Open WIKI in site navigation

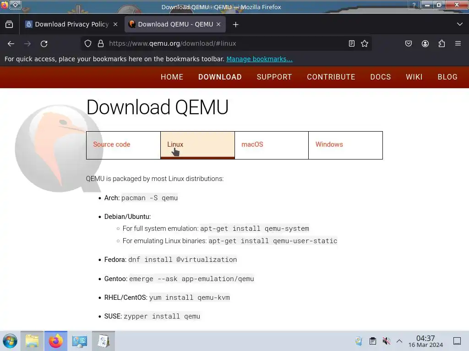pos(414,77)
